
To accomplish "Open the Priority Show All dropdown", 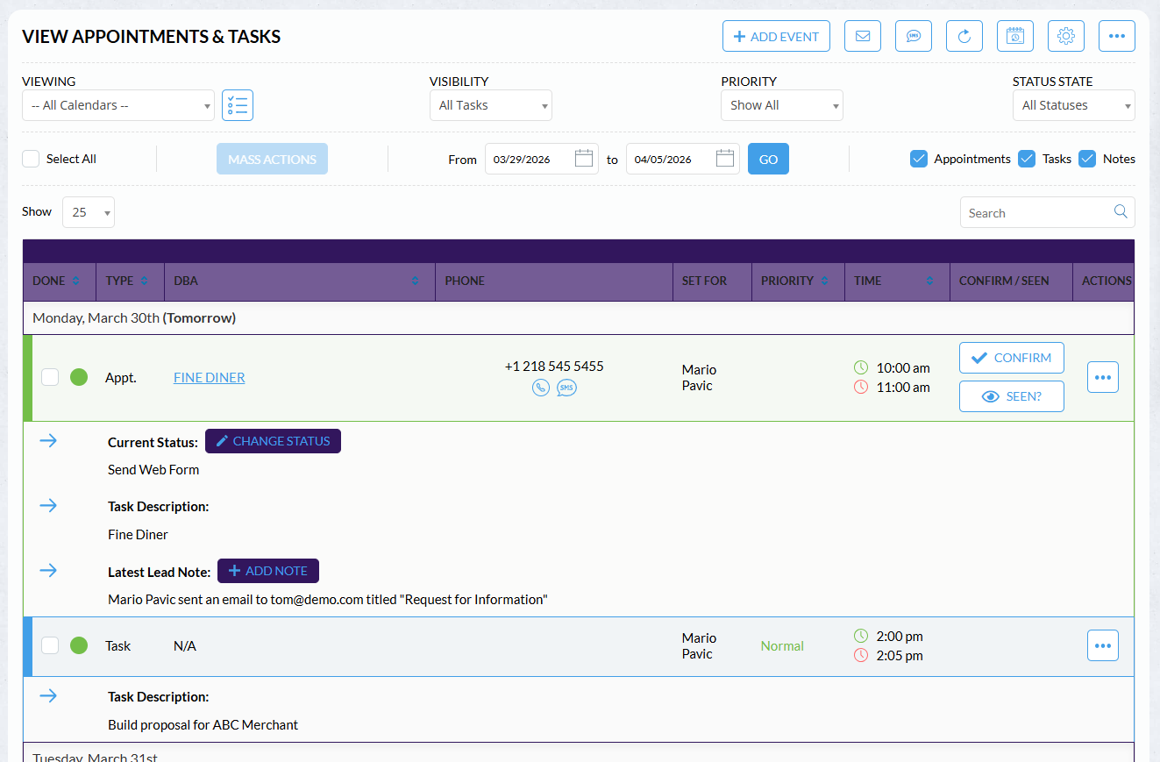I will point(781,105).
